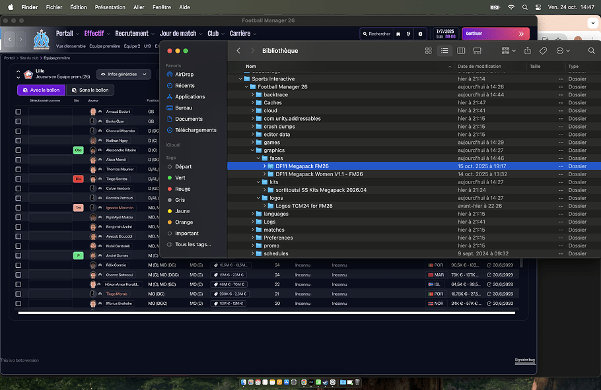The height and width of the screenshot is (390, 601).
Task: Tick the checkbox beside André Gomes
Action: coord(18,255)
